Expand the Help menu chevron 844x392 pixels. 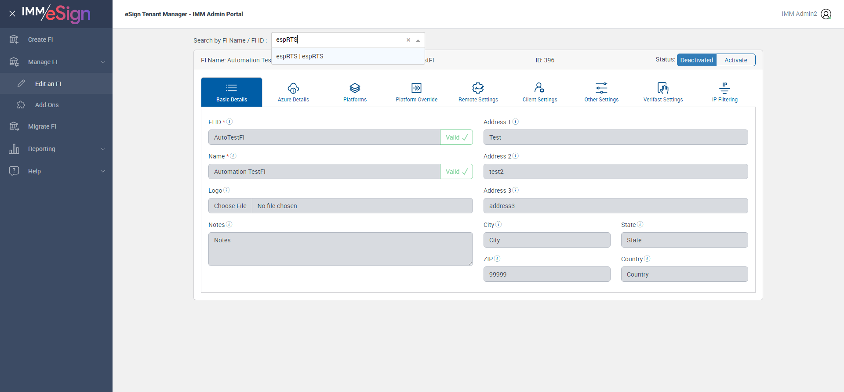pos(103,171)
